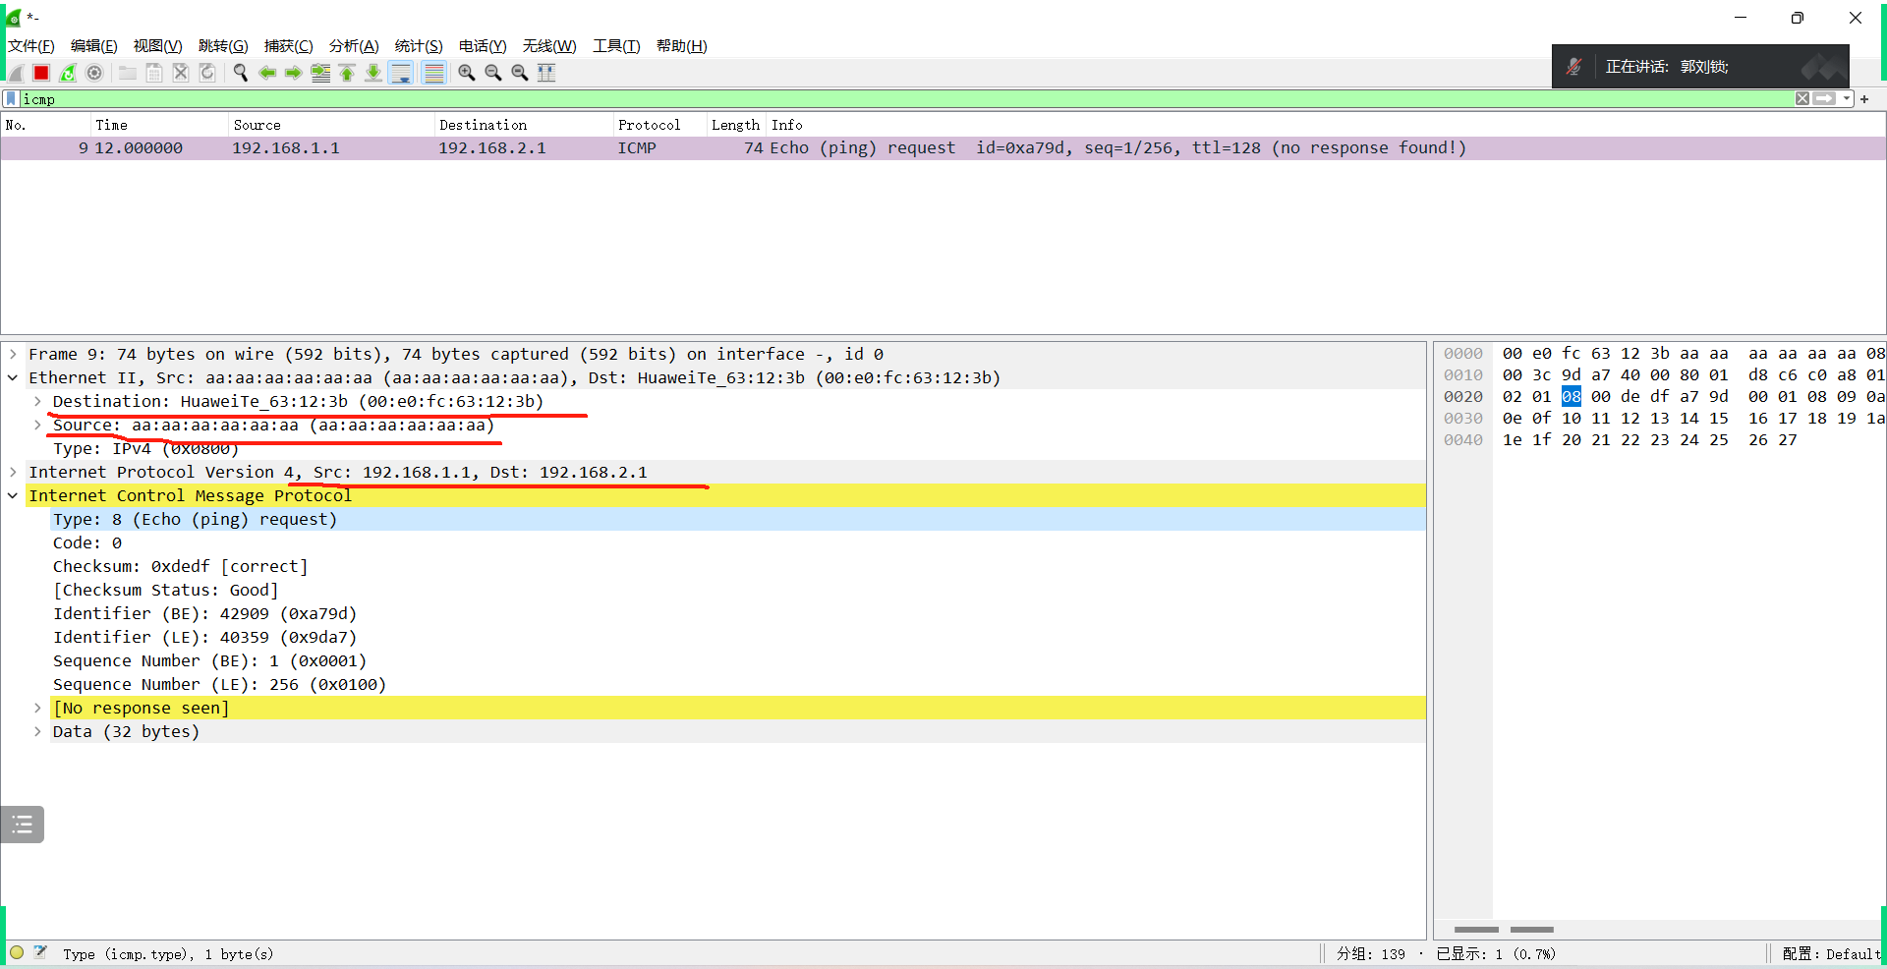
Task: Open the find packet magnifier tool
Action: point(240,73)
